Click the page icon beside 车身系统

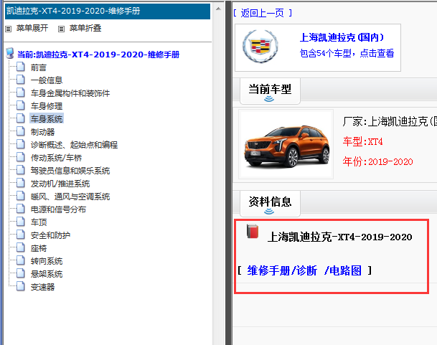coord(21,119)
